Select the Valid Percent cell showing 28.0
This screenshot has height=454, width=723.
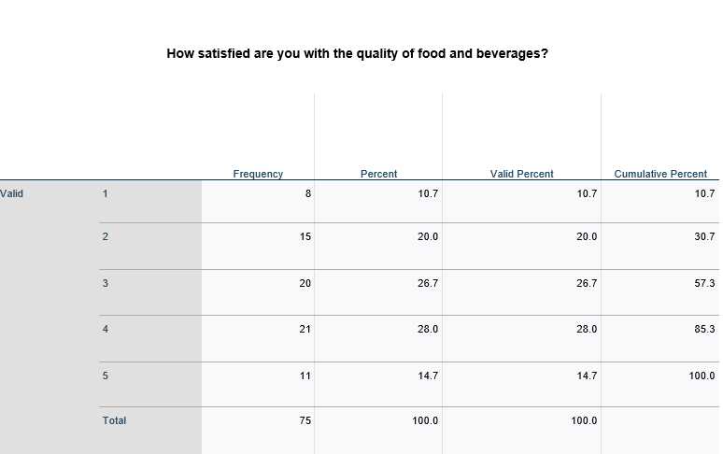point(586,330)
